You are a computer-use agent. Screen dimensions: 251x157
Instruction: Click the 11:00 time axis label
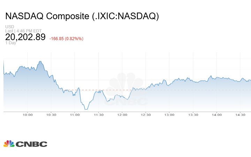(x=75, y=115)
